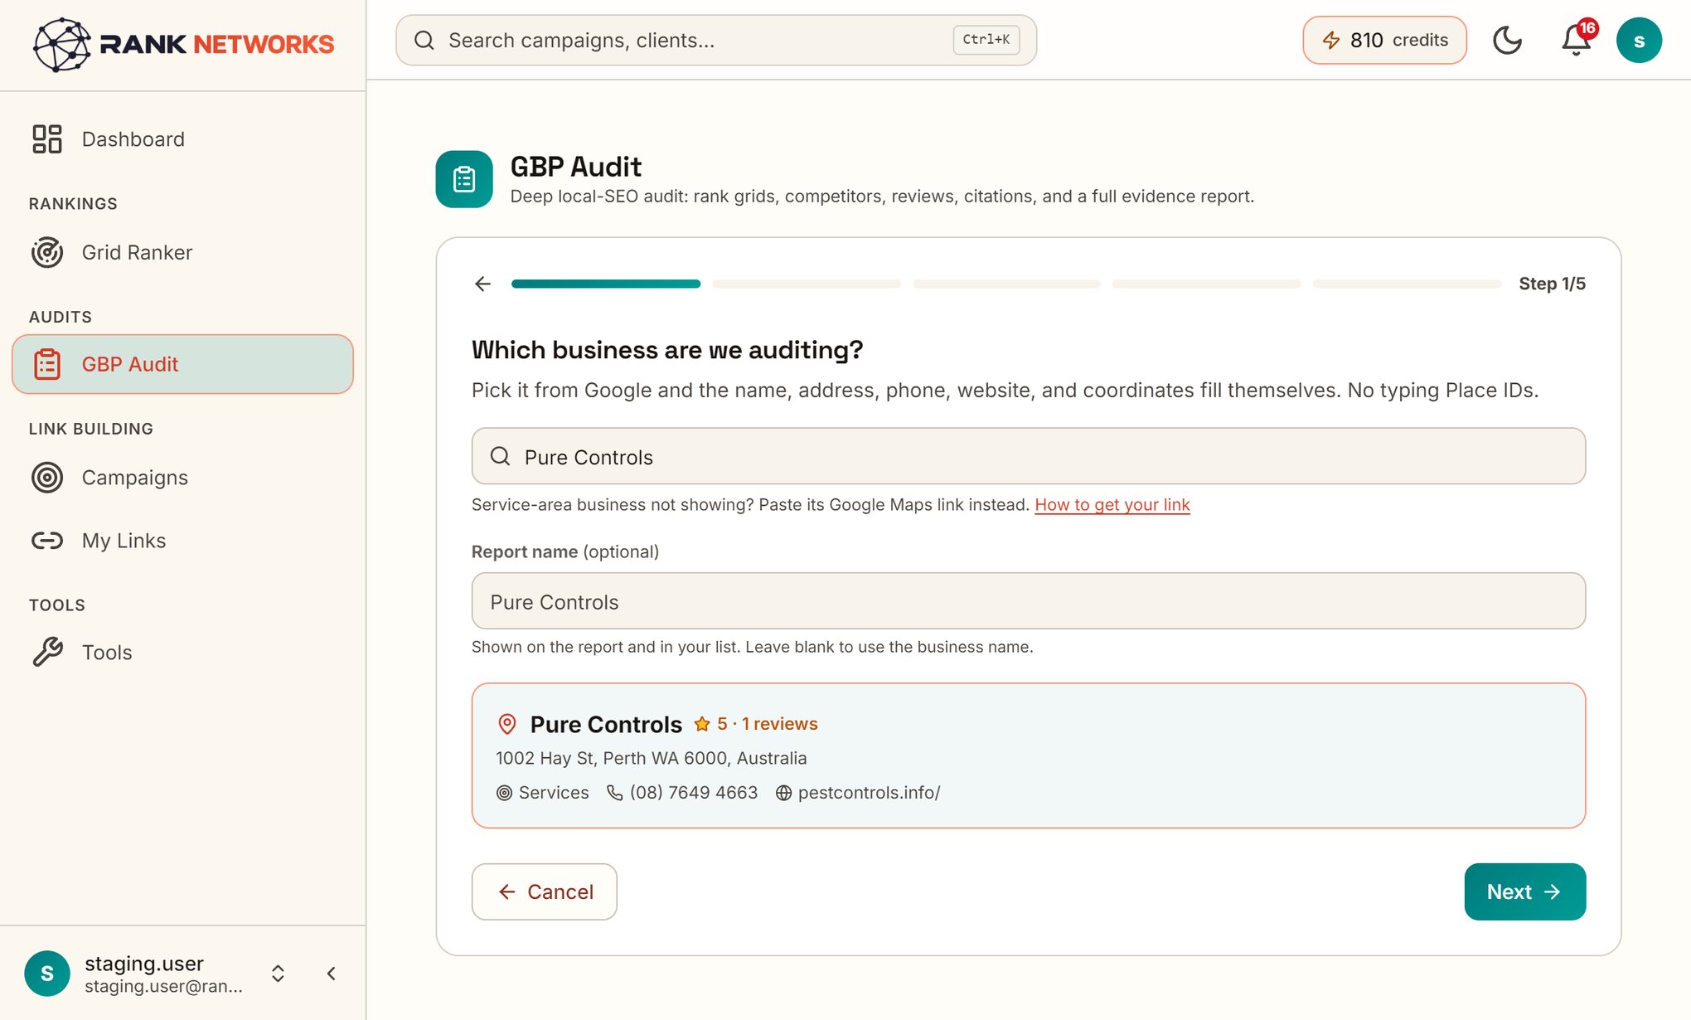Select GBP Audit sidebar item
The height and width of the screenshot is (1020, 1691).
[x=182, y=364]
